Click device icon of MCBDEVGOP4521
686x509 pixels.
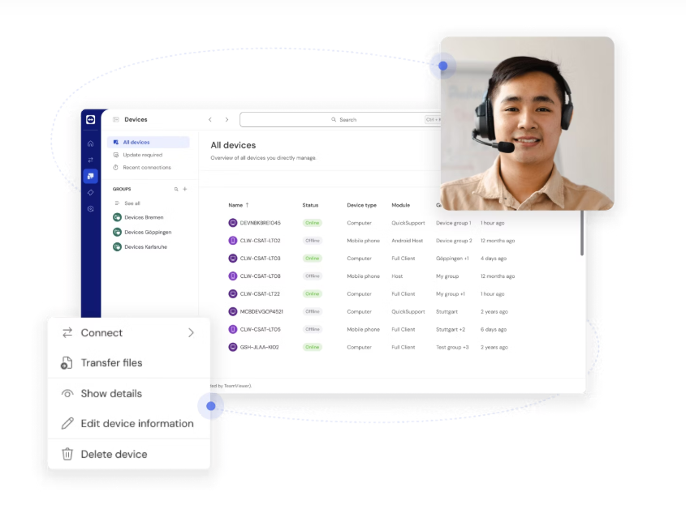(233, 311)
